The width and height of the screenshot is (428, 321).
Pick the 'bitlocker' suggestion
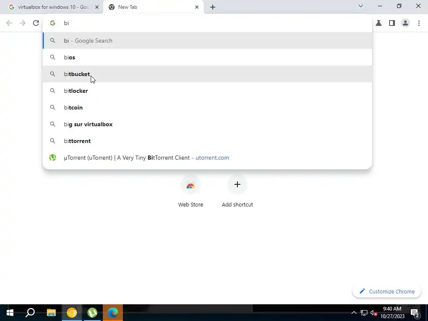click(x=207, y=91)
